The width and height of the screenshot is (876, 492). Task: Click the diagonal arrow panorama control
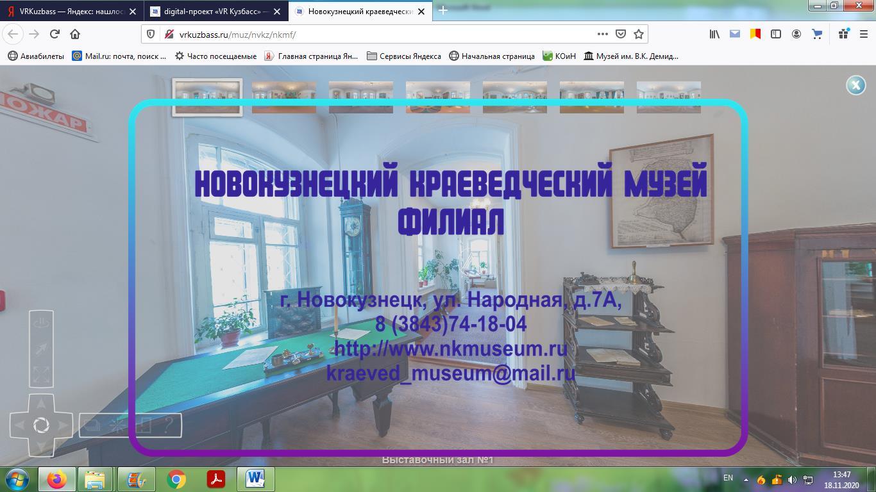point(41,348)
